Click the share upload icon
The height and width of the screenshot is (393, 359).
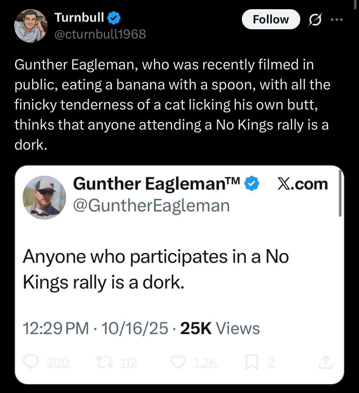coord(325,362)
